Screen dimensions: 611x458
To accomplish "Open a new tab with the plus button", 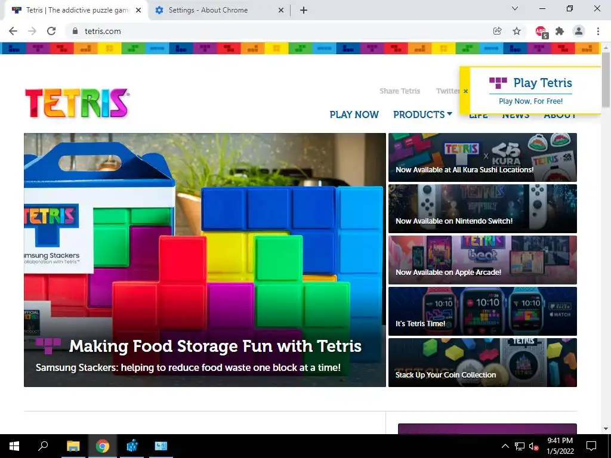I will 304,11.
